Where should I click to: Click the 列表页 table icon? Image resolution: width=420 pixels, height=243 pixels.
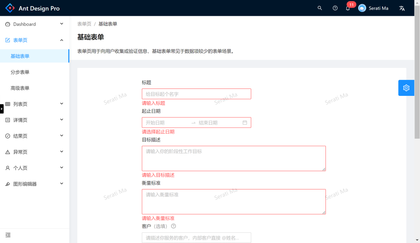8,104
